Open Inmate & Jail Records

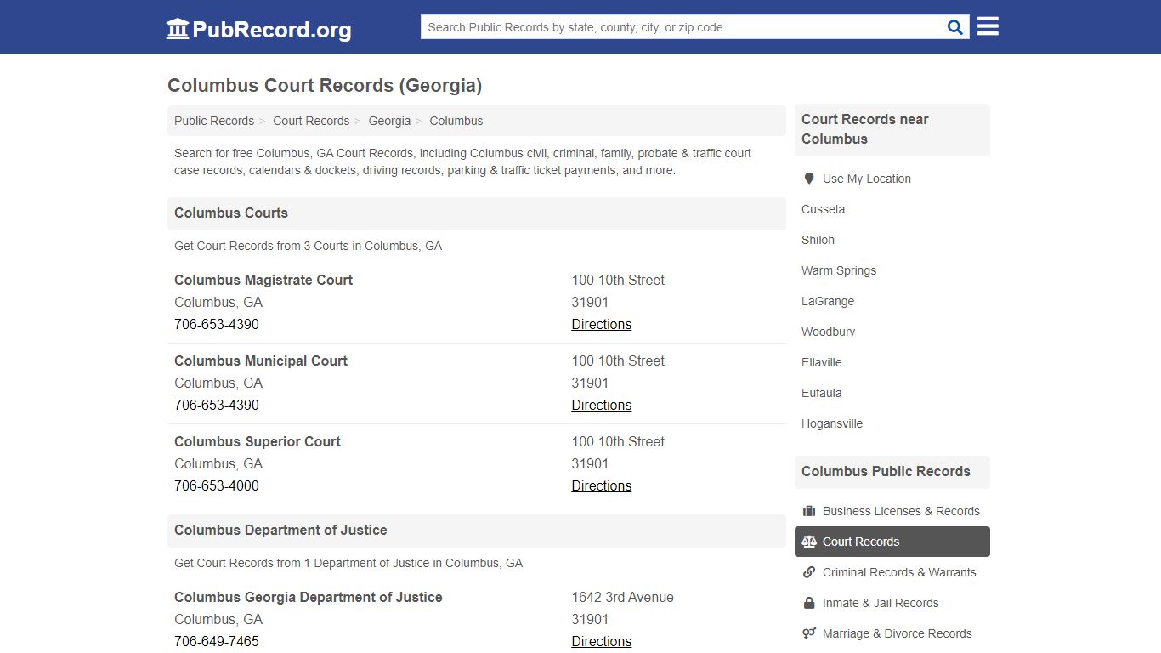tap(881, 603)
